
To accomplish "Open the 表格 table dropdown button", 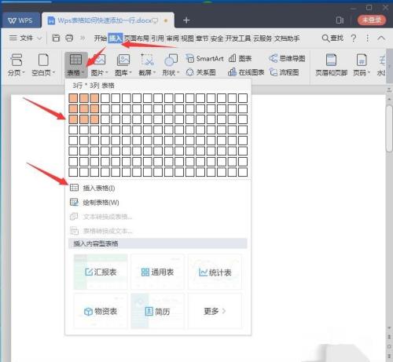I will coord(75,64).
